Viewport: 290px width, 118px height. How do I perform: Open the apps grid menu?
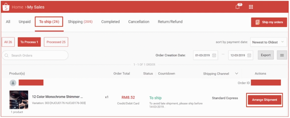click(251, 7)
